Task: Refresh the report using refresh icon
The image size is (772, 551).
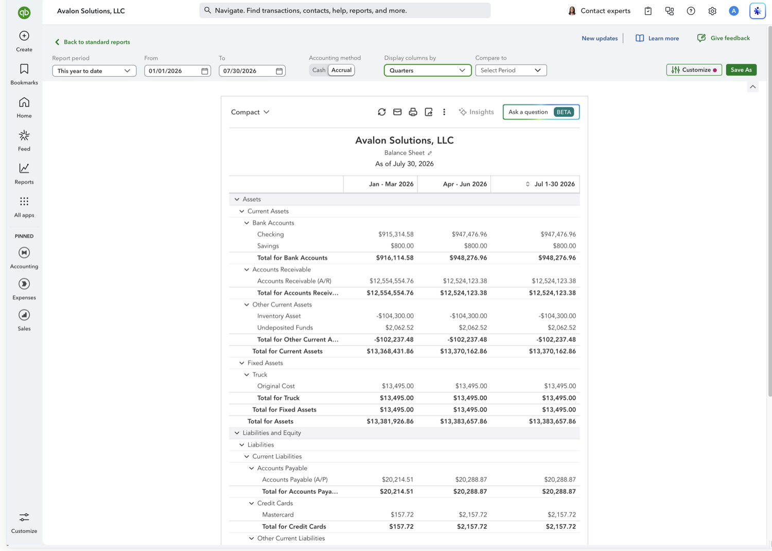Action: (x=382, y=112)
